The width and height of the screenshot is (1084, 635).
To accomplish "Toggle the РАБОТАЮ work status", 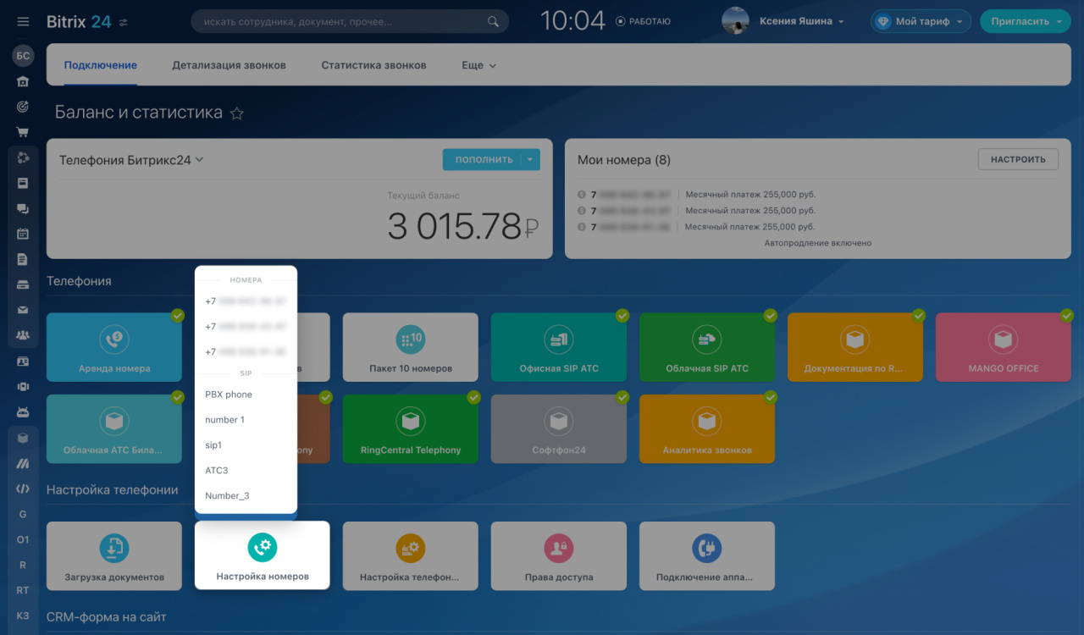I will pyautogui.click(x=643, y=21).
